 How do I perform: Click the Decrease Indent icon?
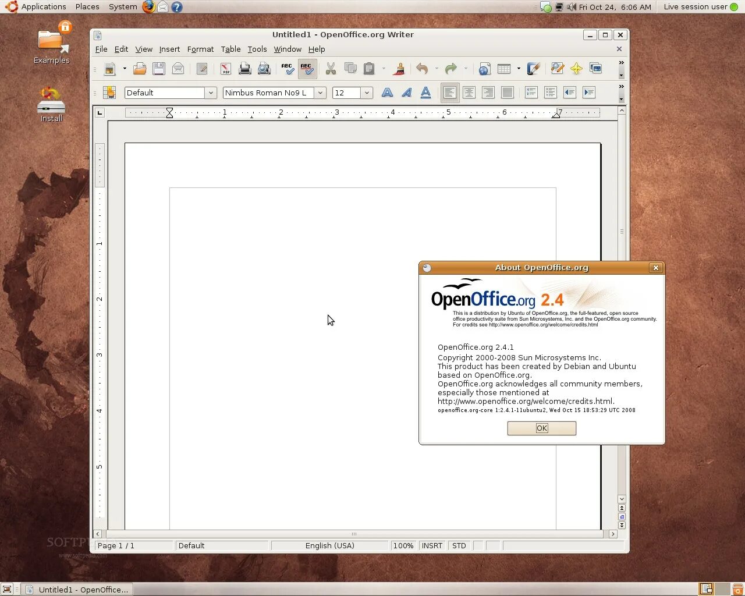(569, 93)
